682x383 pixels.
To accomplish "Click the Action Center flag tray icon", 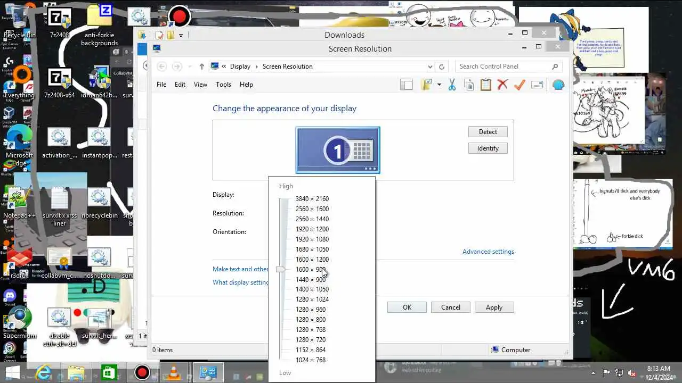I will point(606,372).
